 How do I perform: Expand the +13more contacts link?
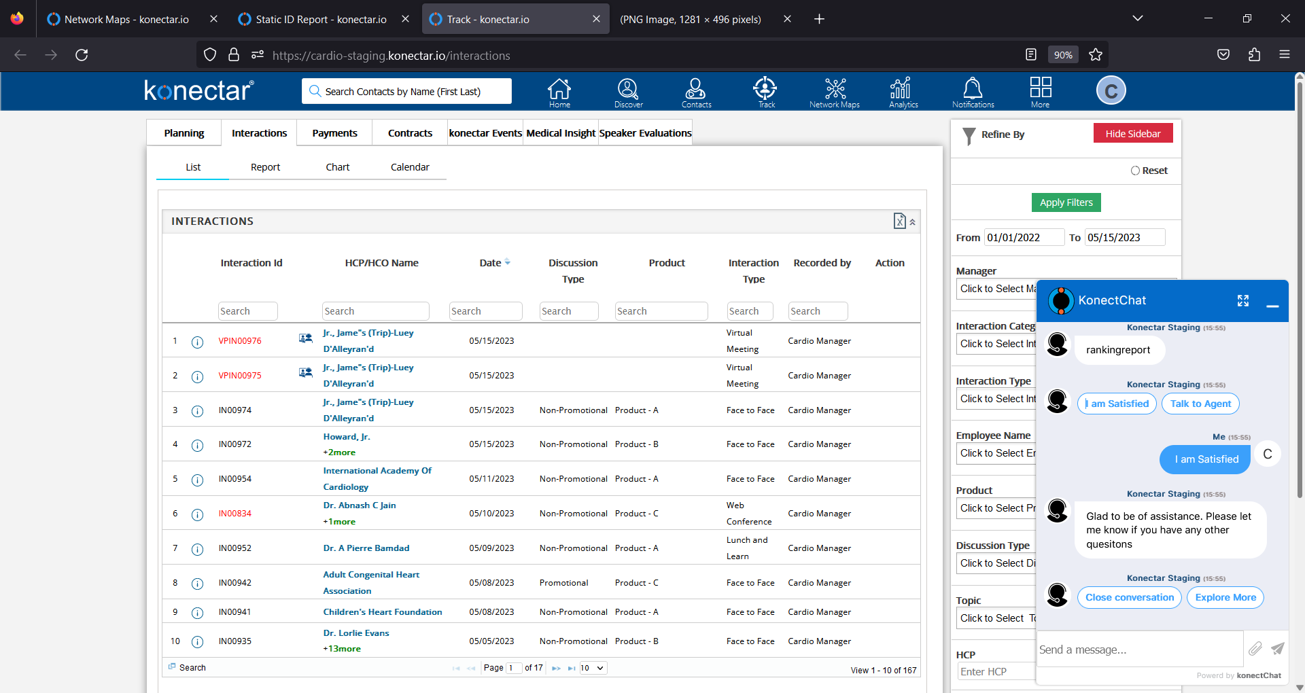click(x=342, y=649)
